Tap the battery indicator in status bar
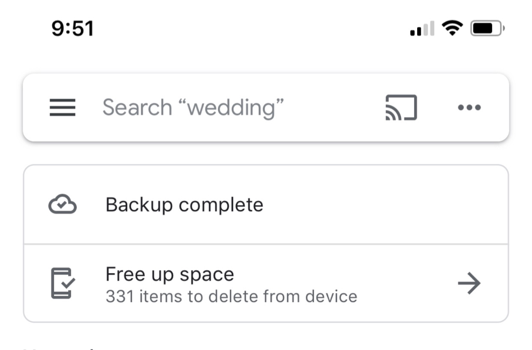 coord(487,28)
